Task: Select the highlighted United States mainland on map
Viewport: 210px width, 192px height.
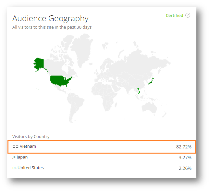Action: pos(60,81)
